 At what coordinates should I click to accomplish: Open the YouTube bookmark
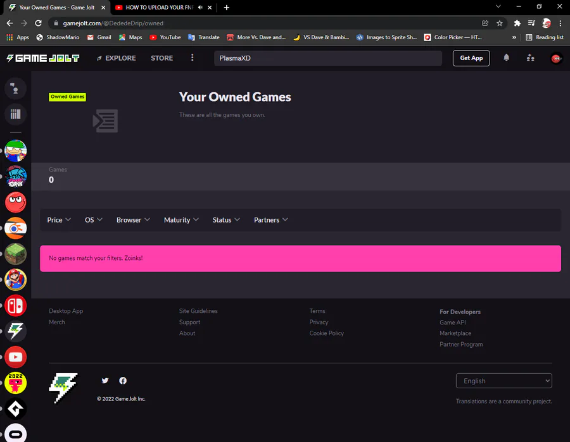pyautogui.click(x=165, y=37)
